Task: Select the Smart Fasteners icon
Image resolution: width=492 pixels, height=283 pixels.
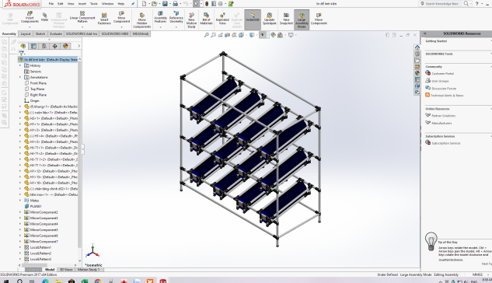Action: coord(104,19)
